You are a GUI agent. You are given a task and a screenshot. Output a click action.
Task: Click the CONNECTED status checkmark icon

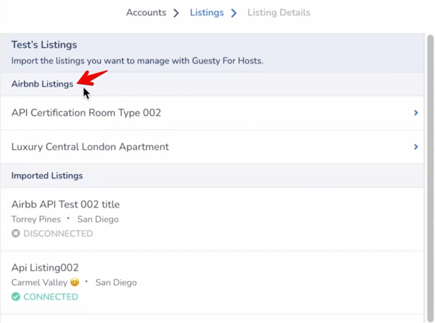tap(16, 296)
